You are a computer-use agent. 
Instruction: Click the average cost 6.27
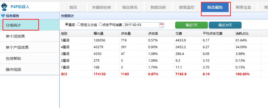point(206,47)
